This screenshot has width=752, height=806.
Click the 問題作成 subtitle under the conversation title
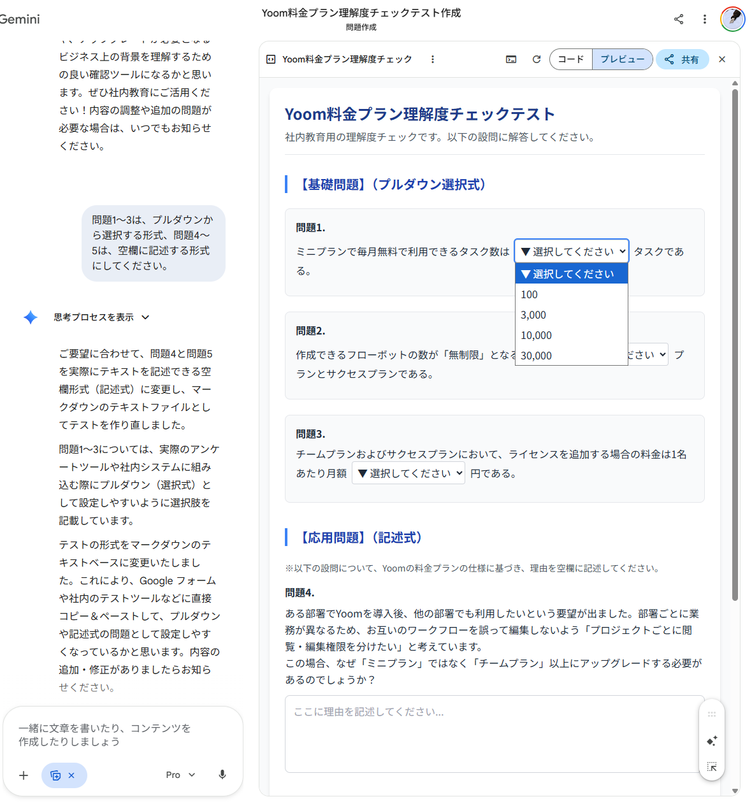361,27
